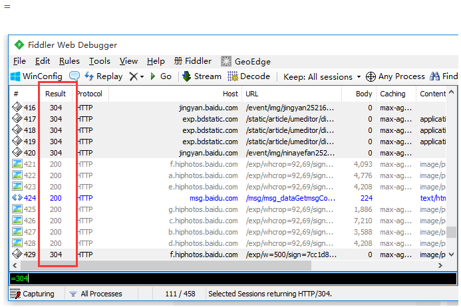The width and height of the screenshot is (461, 307).
Task: Select session 429 icon
Action: point(17,254)
